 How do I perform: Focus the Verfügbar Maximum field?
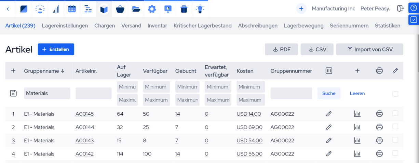tap(157, 100)
